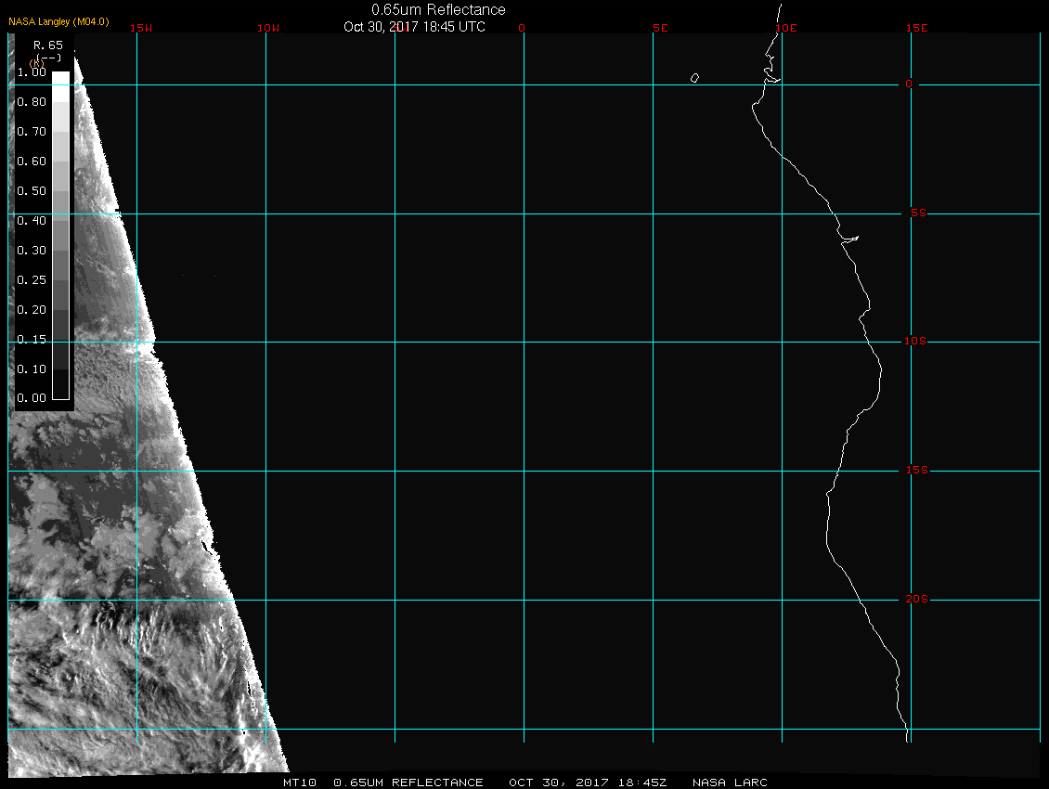The width and height of the screenshot is (1049, 789).
Task: Click the 20S latitude label
Action: tap(915, 600)
